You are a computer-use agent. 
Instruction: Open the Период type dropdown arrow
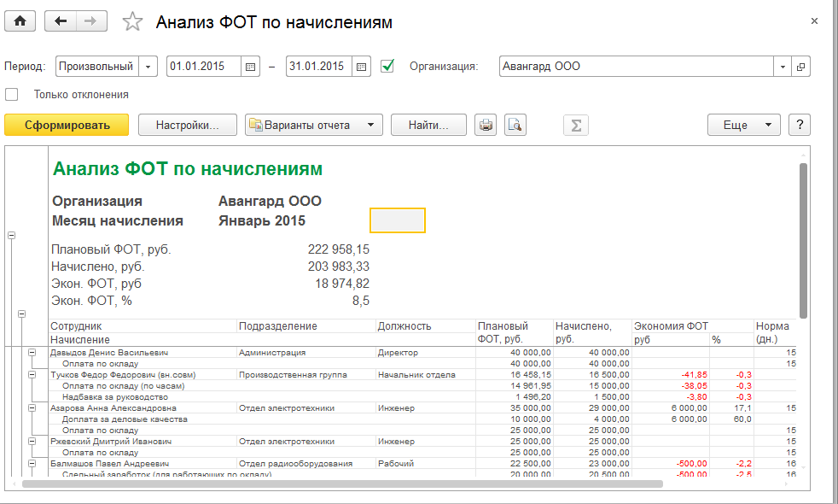coord(148,67)
